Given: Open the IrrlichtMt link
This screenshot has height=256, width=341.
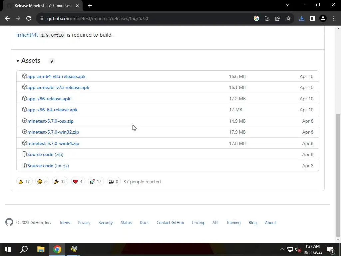Looking at the screenshot, I should (x=27, y=35).
